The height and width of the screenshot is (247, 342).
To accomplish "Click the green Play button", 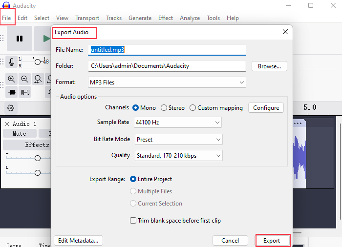I will [43, 39].
